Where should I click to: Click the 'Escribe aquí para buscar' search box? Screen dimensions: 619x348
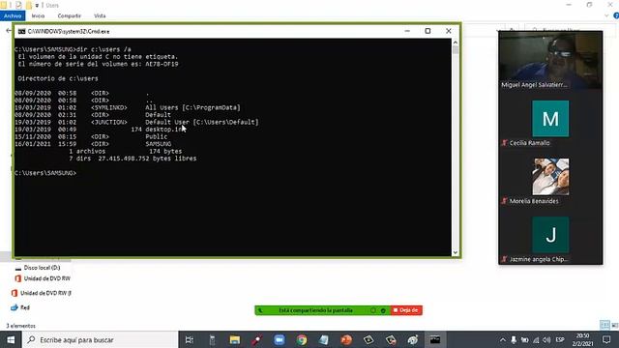(101, 339)
